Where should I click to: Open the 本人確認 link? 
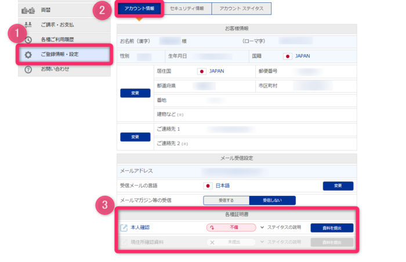140,228
